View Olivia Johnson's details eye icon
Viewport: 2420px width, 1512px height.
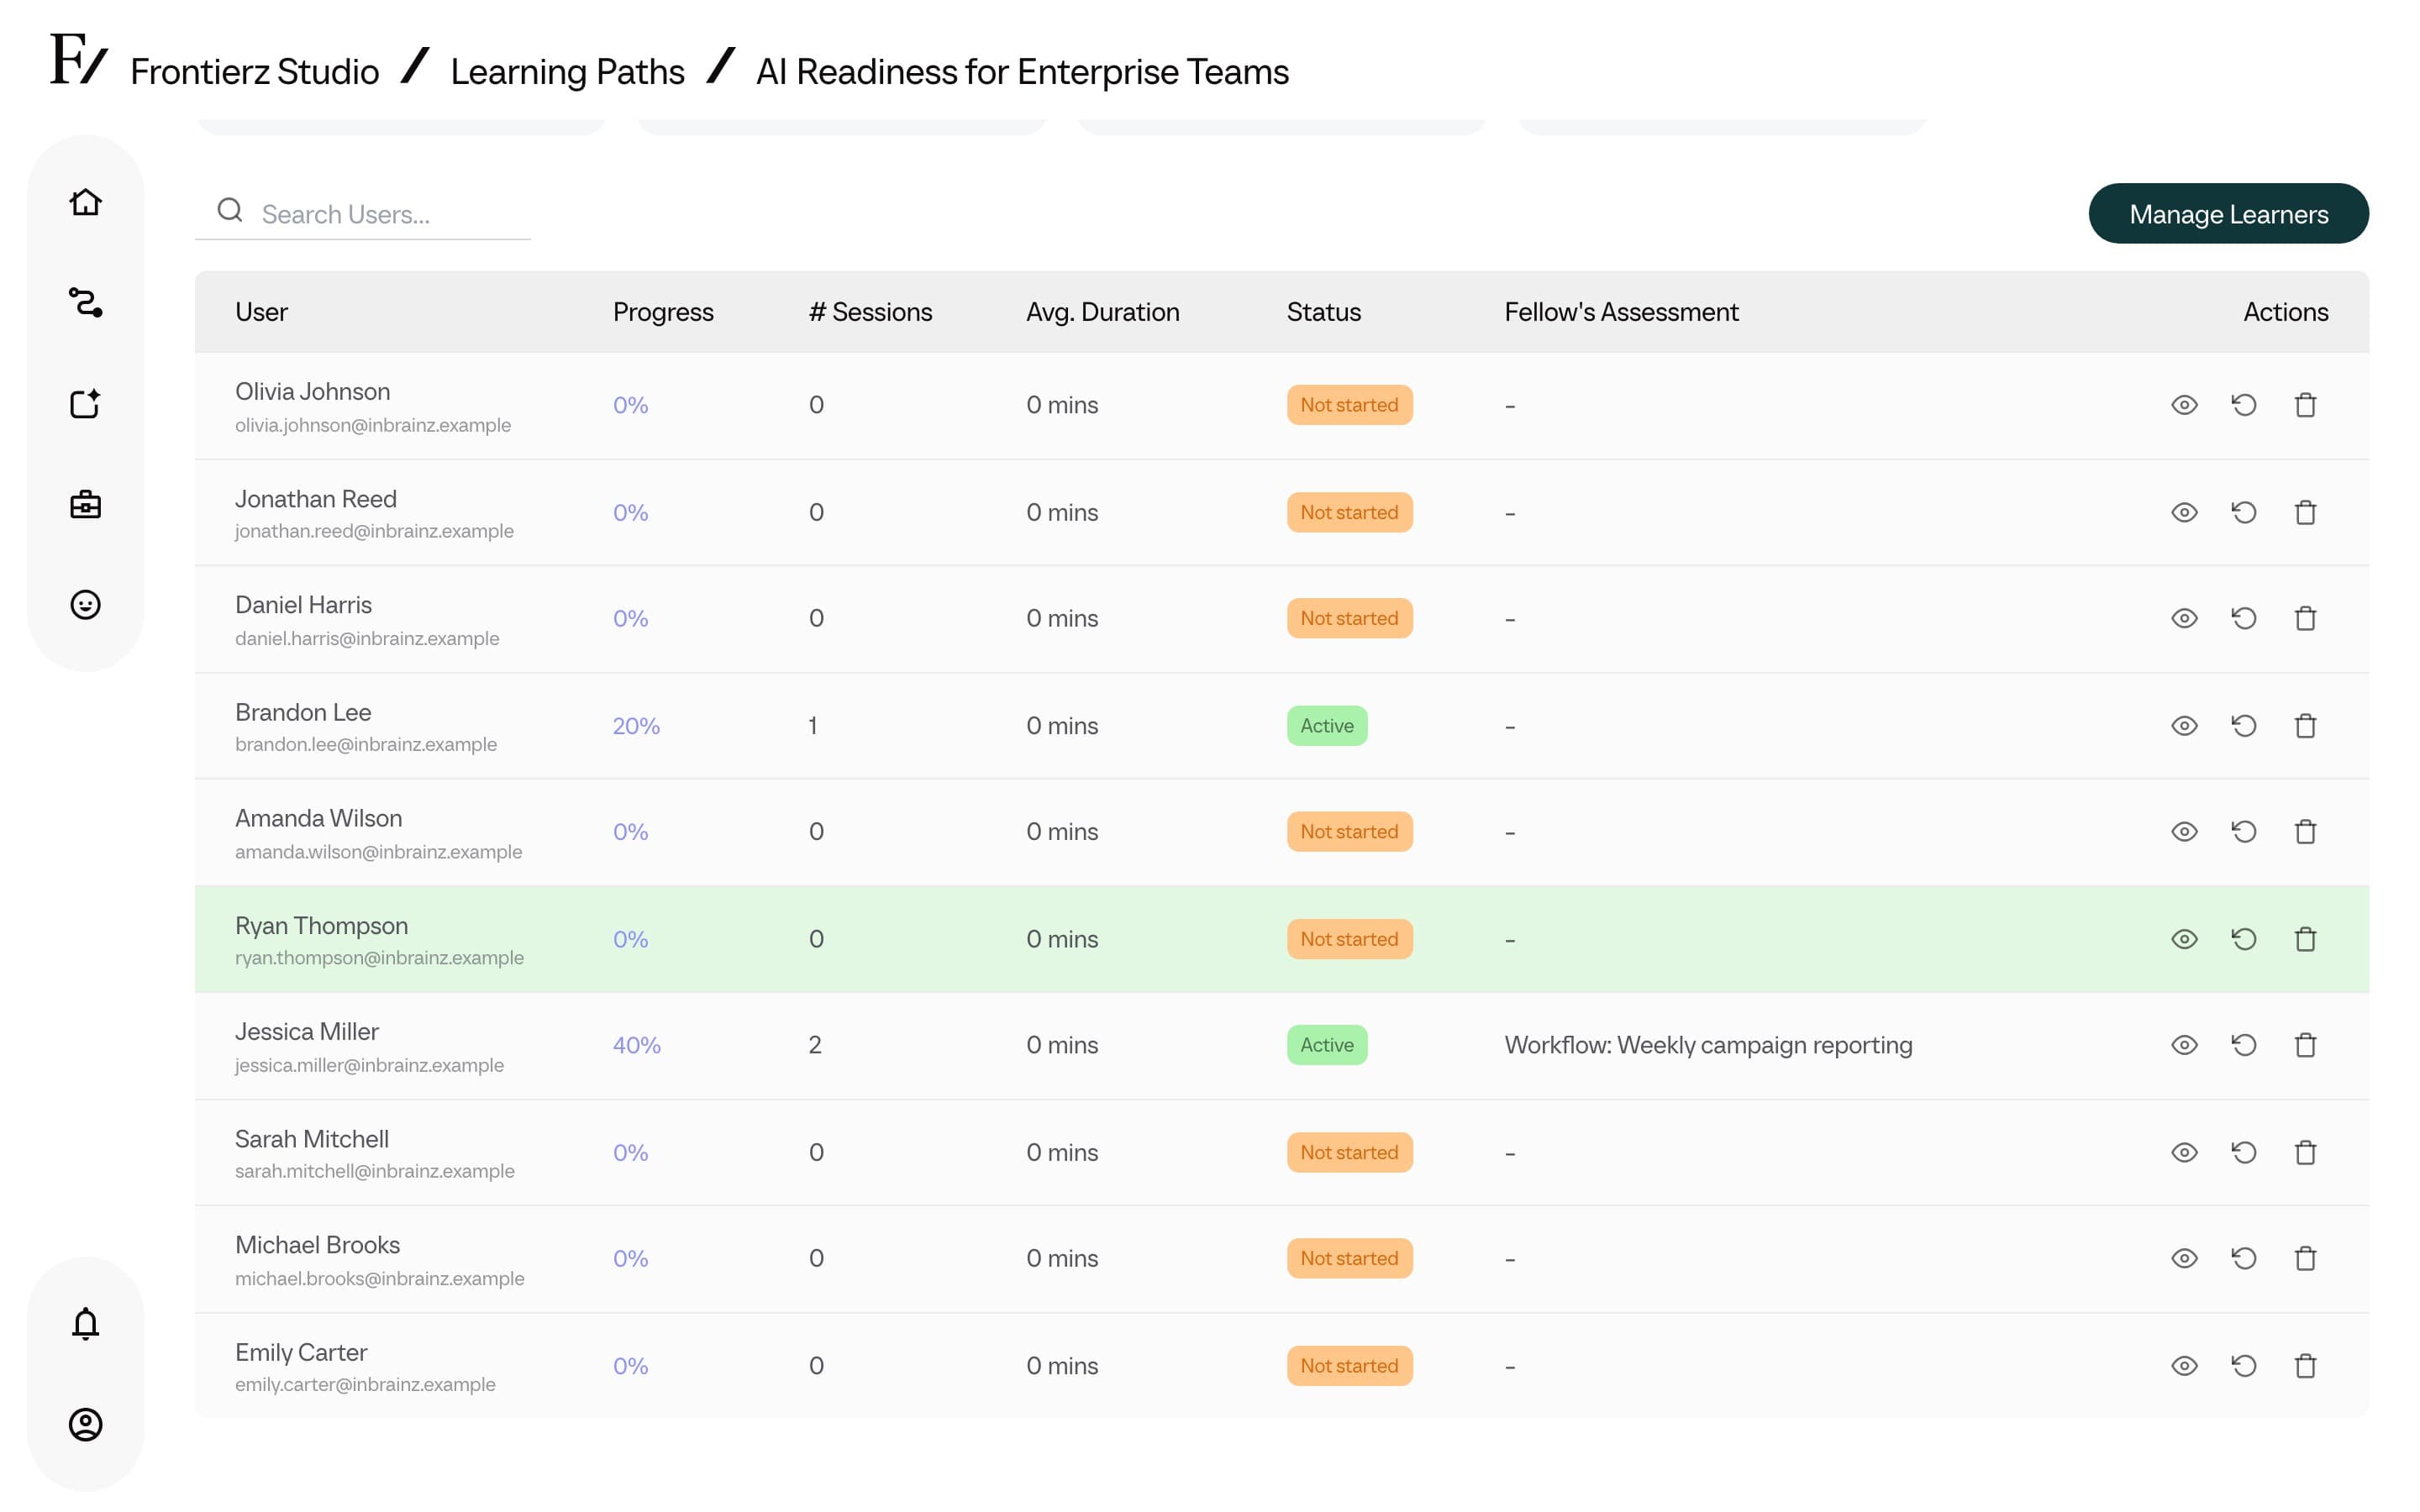[x=2184, y=405]
